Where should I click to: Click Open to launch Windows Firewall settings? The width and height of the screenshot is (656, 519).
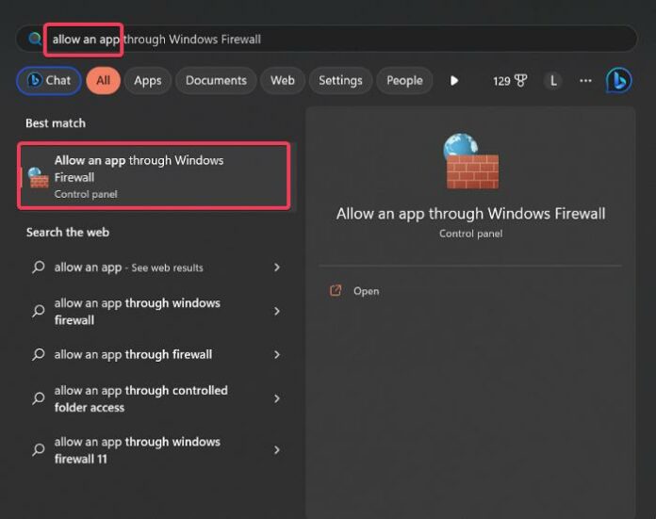366,291
